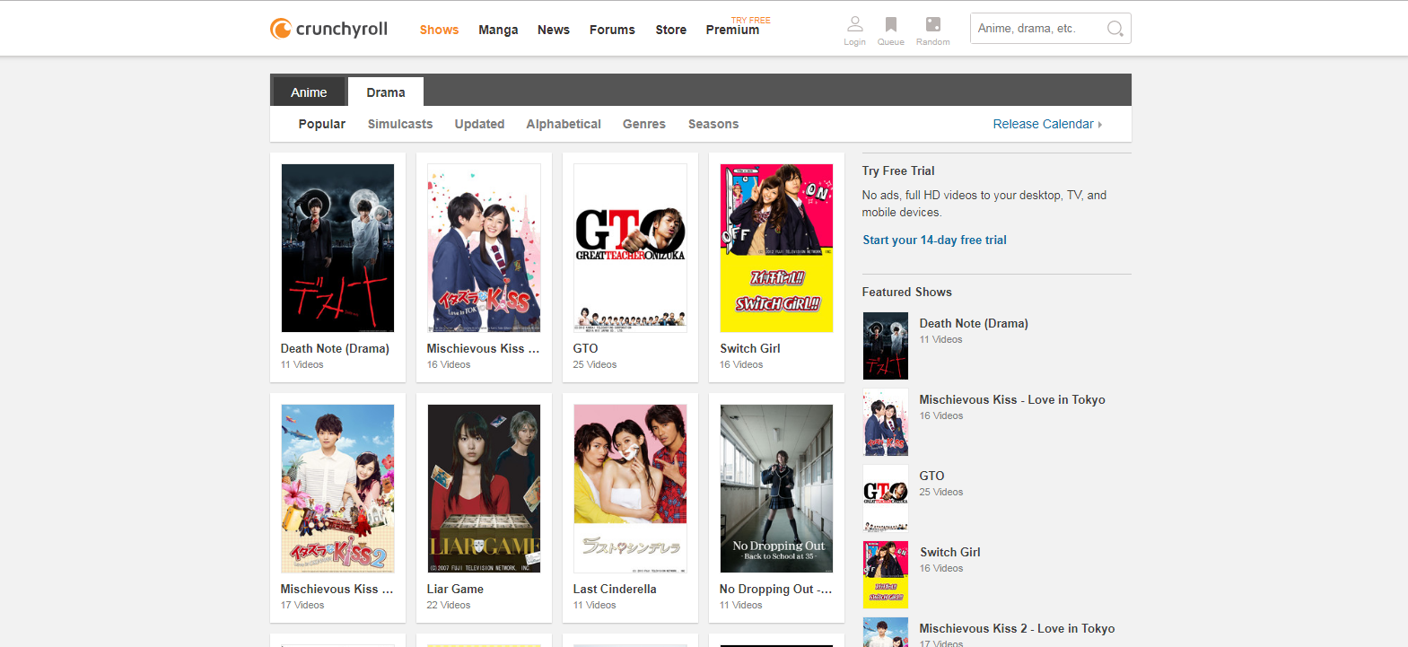Screen dimensions: 1408x647
Task: View Updated shows
Action: click(479, 124)
